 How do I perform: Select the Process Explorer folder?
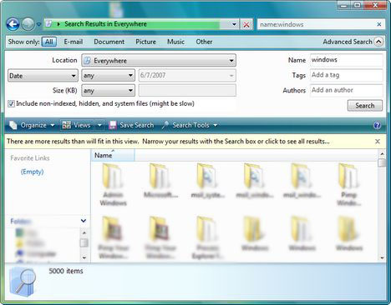click(x=207, y=237)
